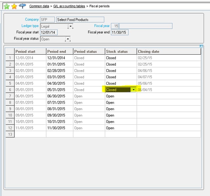
Task: Click the Company field label link
Action: 32,20
